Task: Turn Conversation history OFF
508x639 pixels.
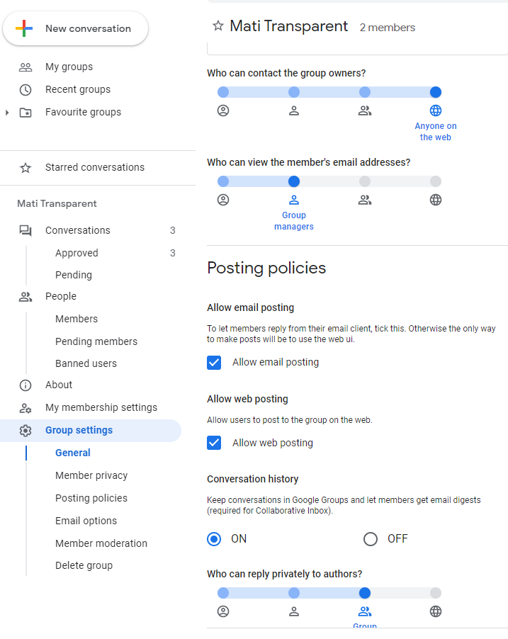Action: 371,539
